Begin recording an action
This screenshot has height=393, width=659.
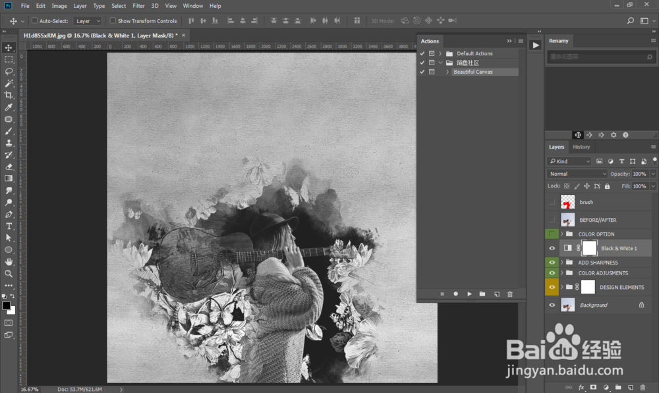[455, 294]
